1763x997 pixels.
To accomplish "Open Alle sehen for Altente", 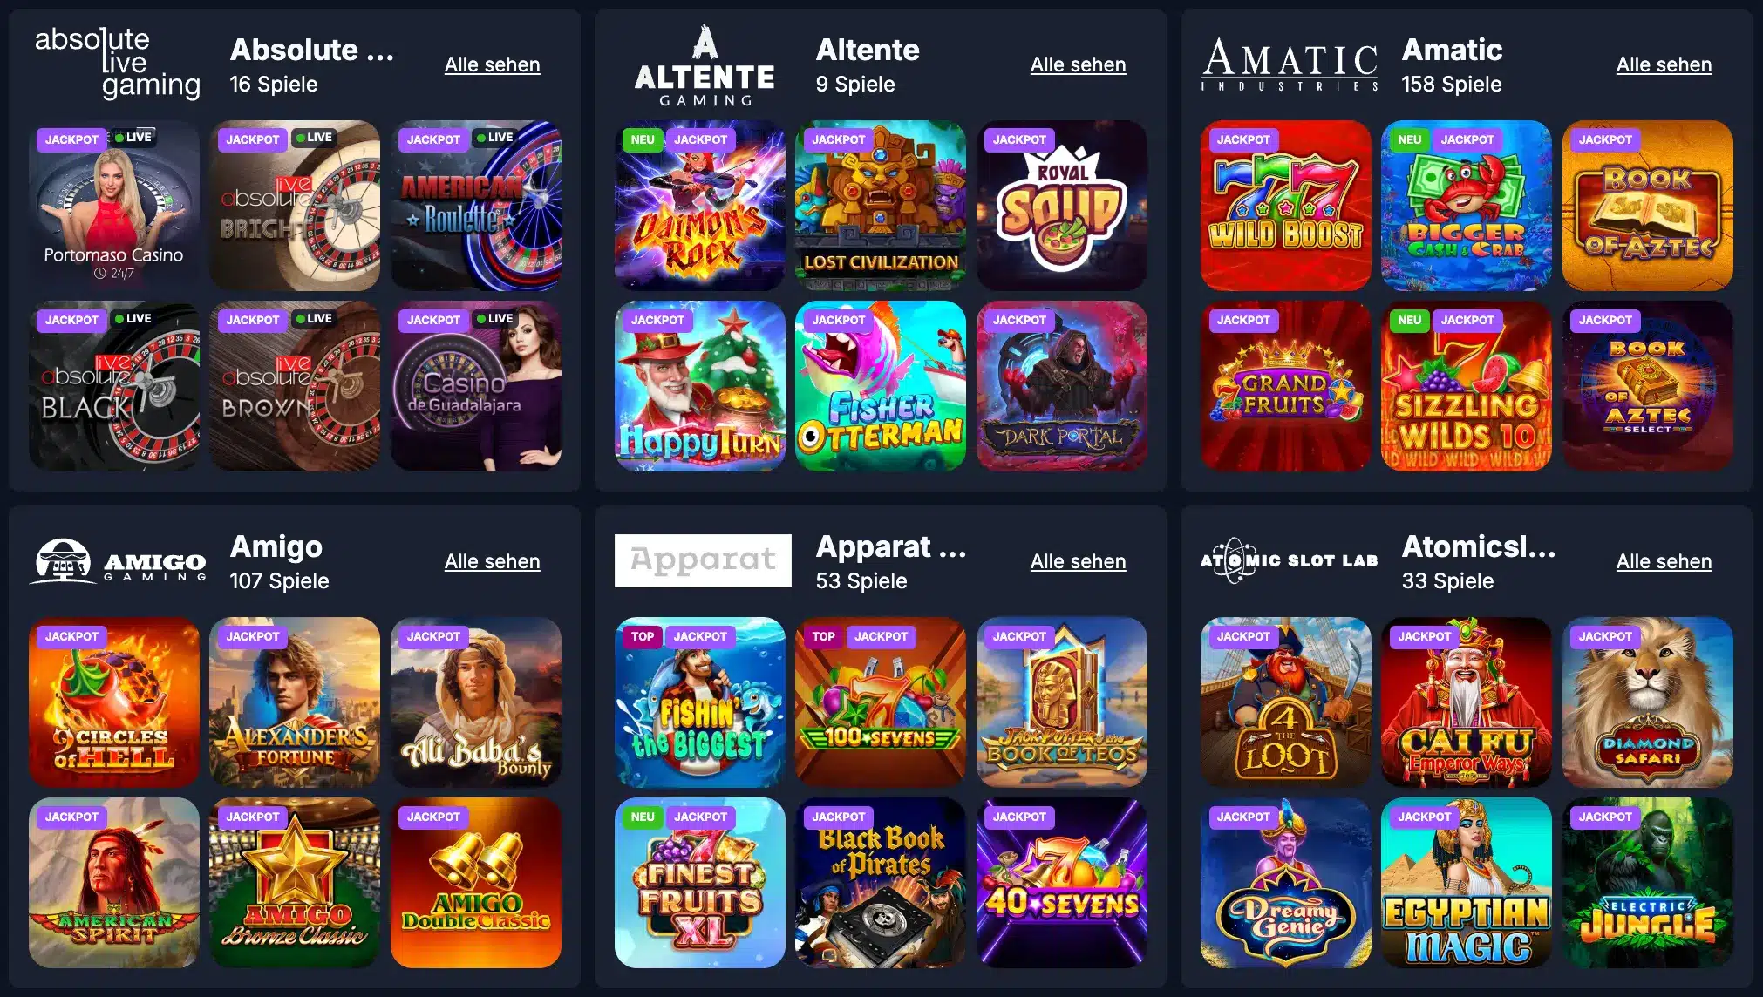I will 1079,64.
